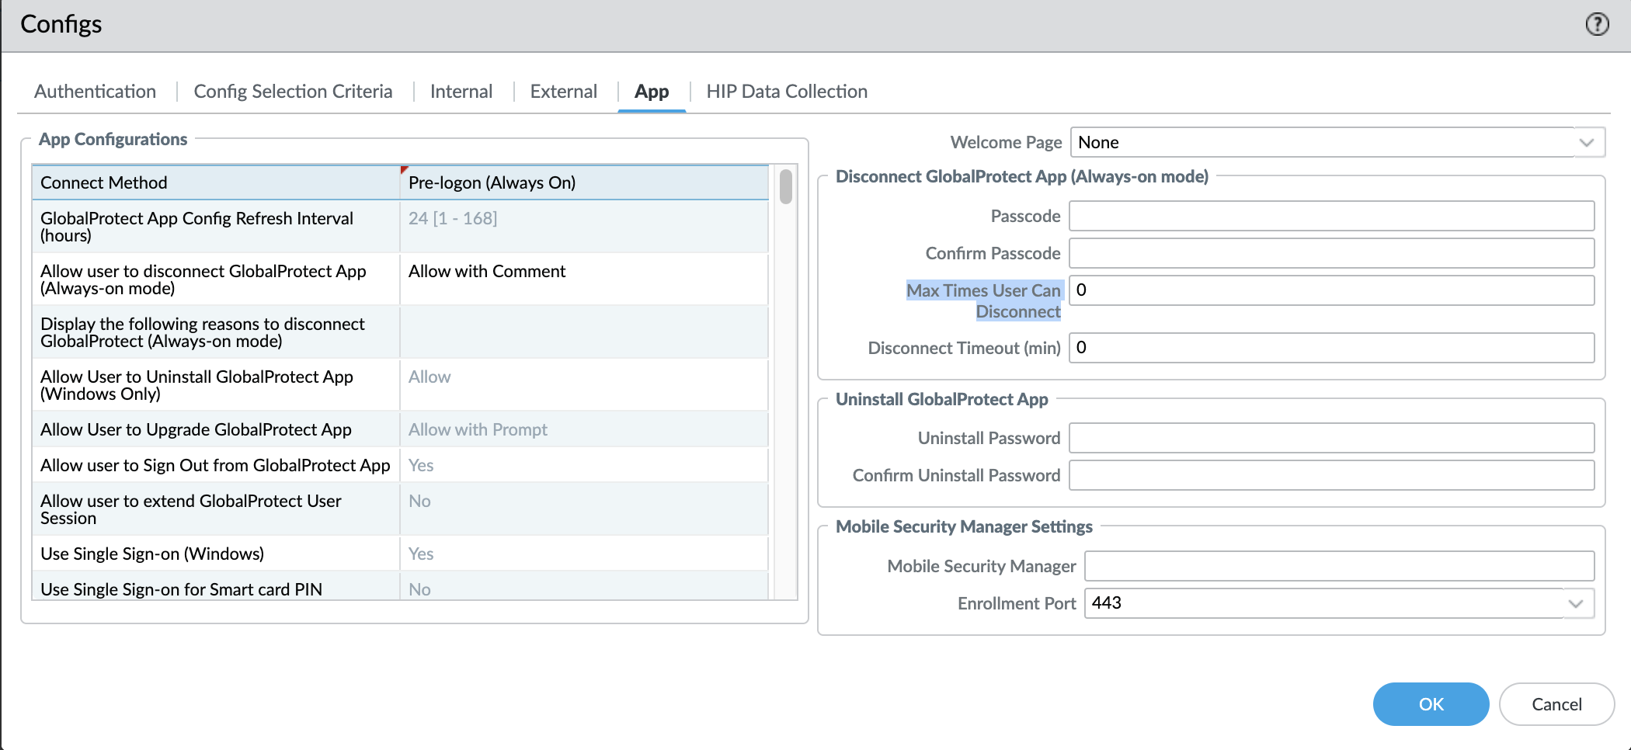Select the Disconnect Timeout (min) field
Viewport: 1631px width, 750px height.
(1331, 348)
